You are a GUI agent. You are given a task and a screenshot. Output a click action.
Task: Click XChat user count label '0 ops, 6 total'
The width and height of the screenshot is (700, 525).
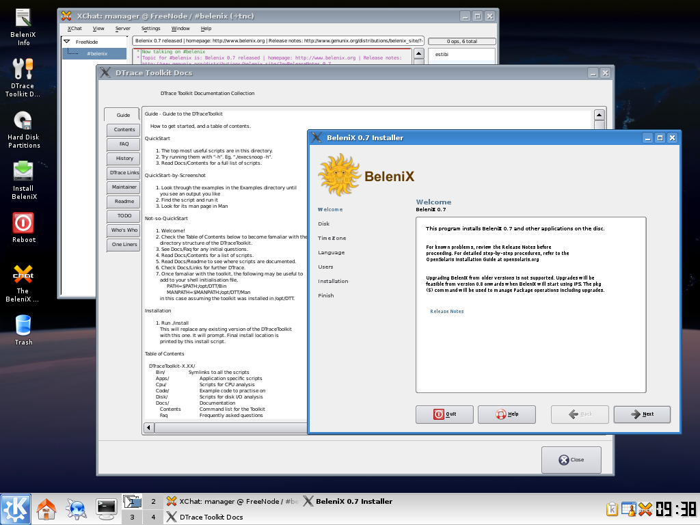[x=461, y=41]
